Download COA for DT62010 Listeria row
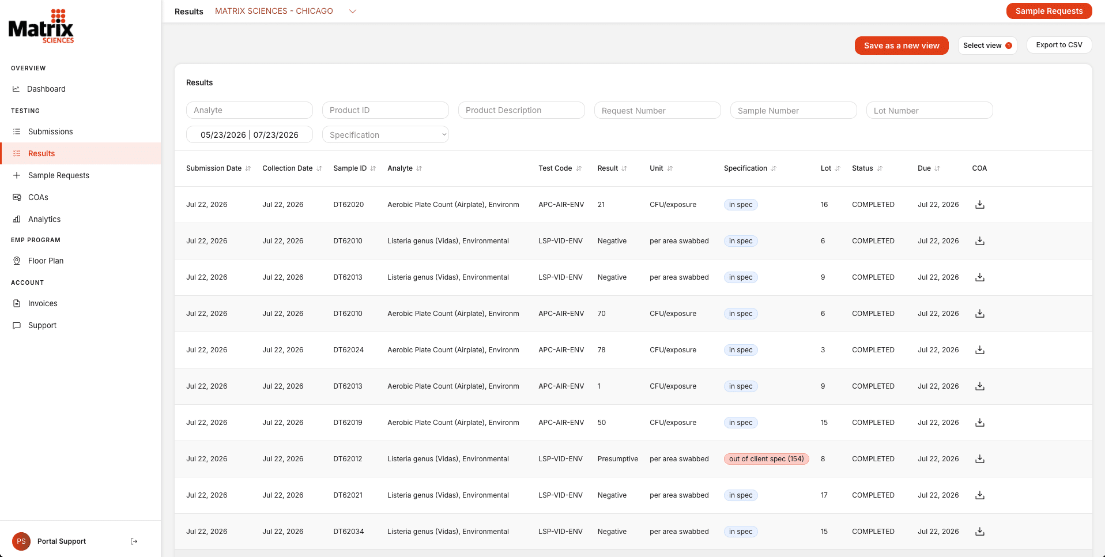 click(980, 241)
